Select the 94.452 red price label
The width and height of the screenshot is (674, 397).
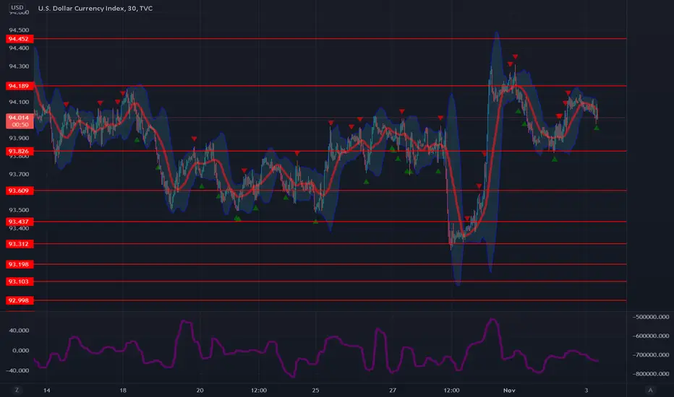pos(19,39)
